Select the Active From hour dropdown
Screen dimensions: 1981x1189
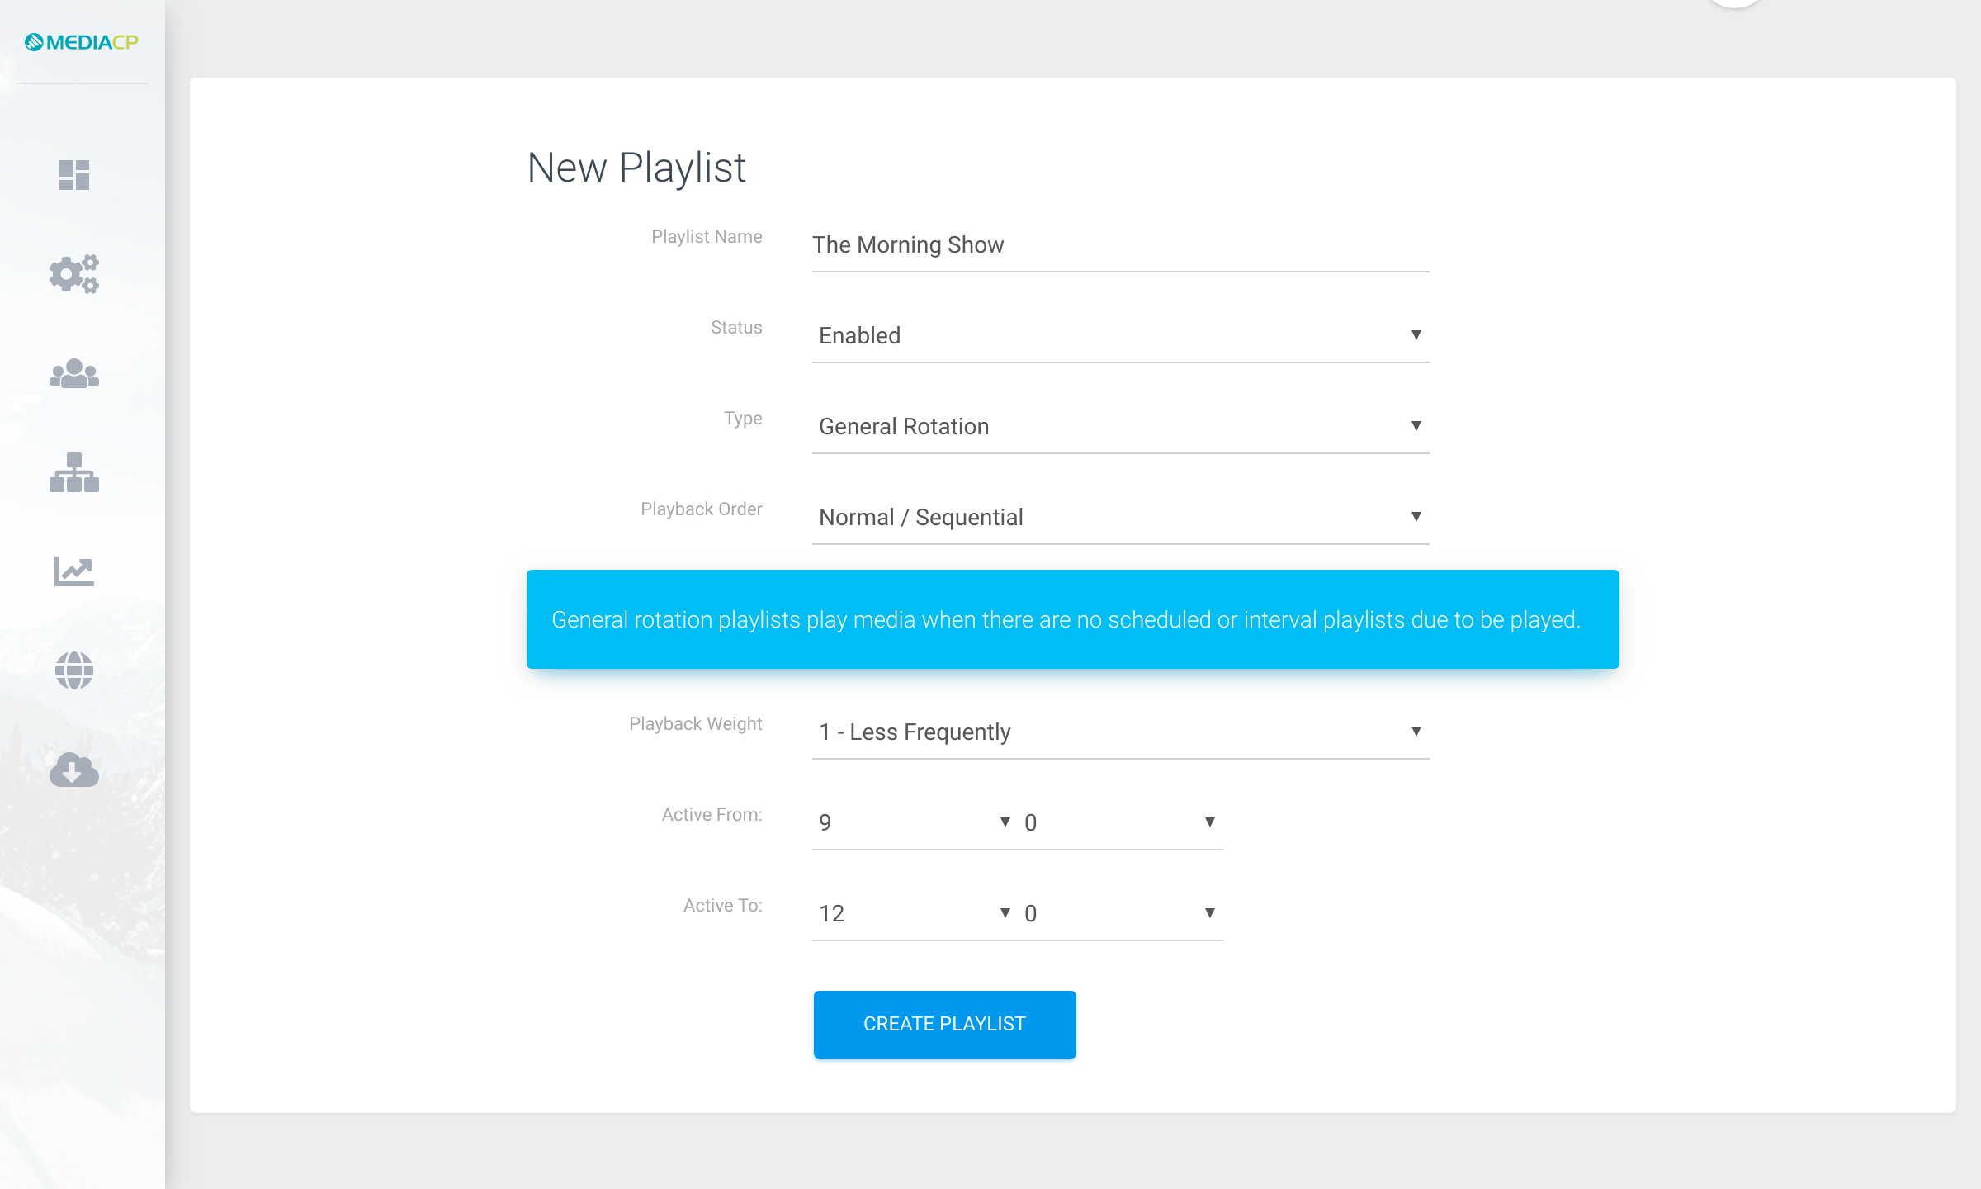(x=915, y=823)
